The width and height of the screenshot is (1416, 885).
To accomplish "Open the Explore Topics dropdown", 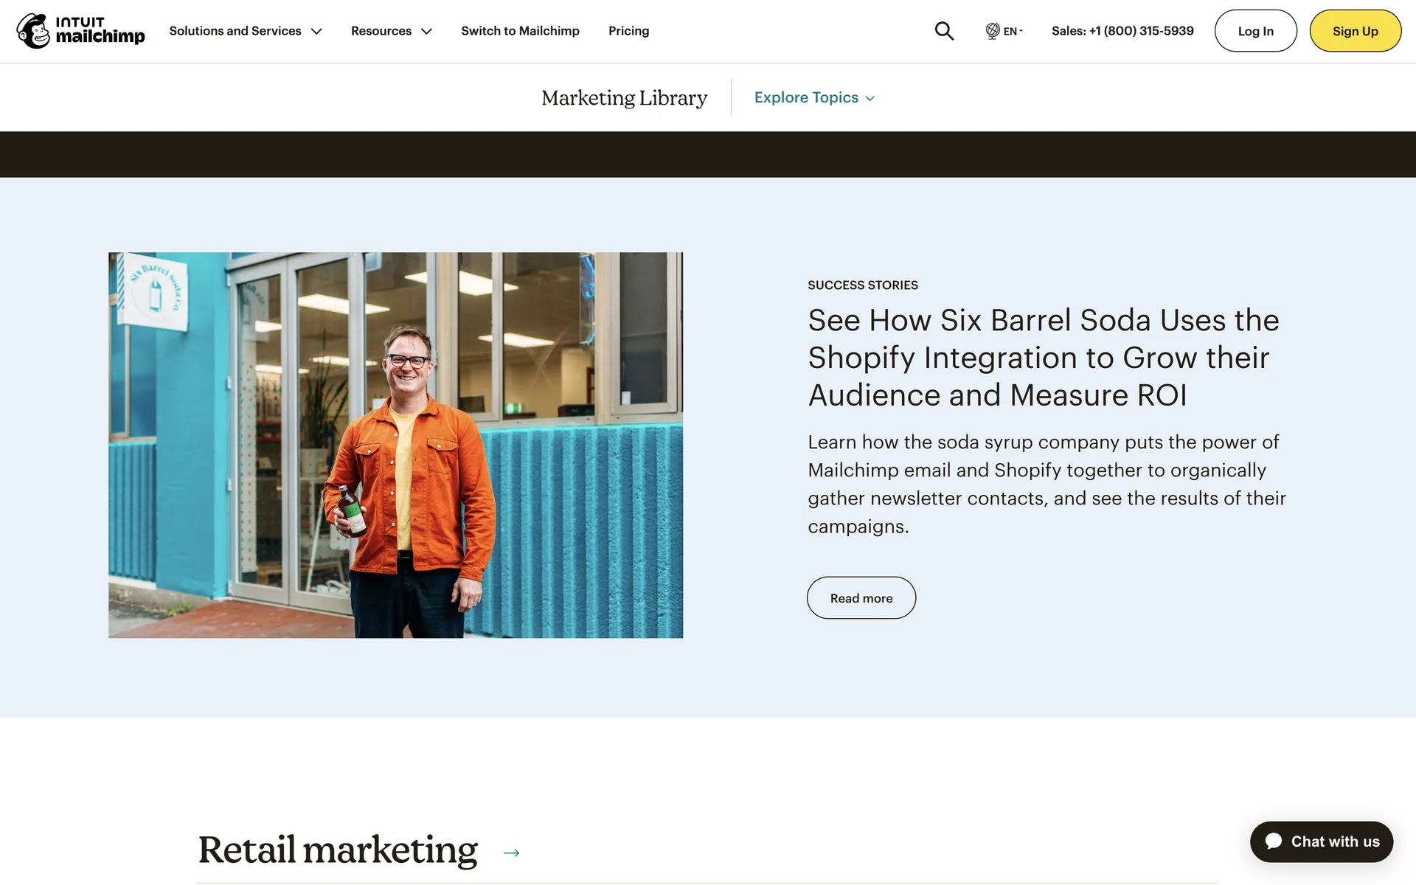I will (x=813, y=97).
